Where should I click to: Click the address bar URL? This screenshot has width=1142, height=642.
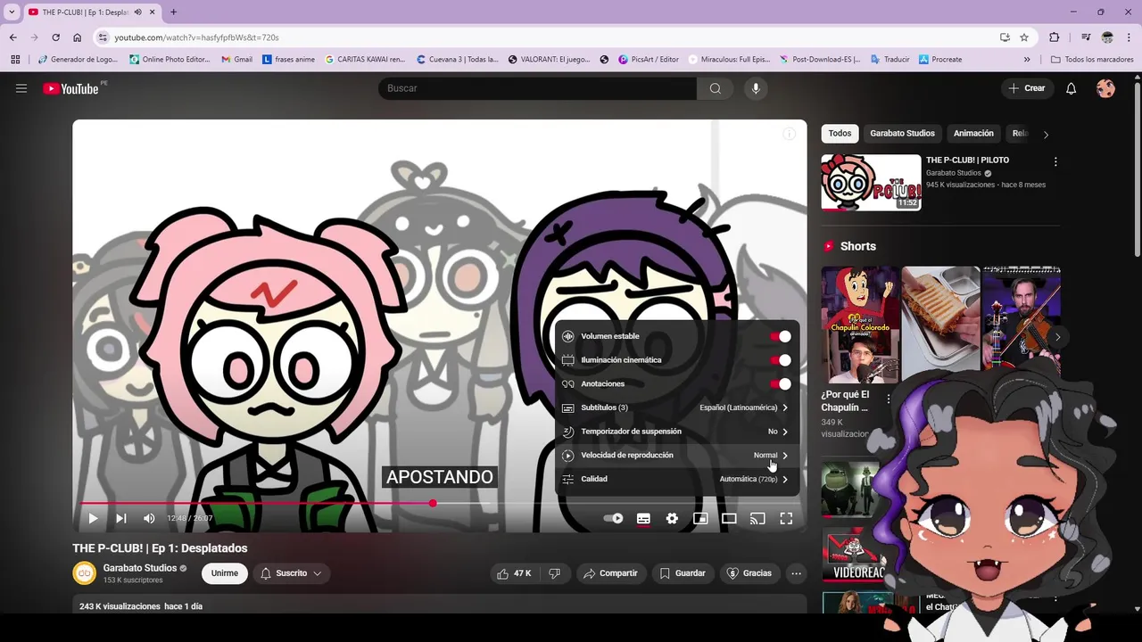click(196, 37)
